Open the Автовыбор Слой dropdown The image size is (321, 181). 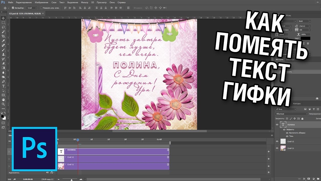coord(32,8)
